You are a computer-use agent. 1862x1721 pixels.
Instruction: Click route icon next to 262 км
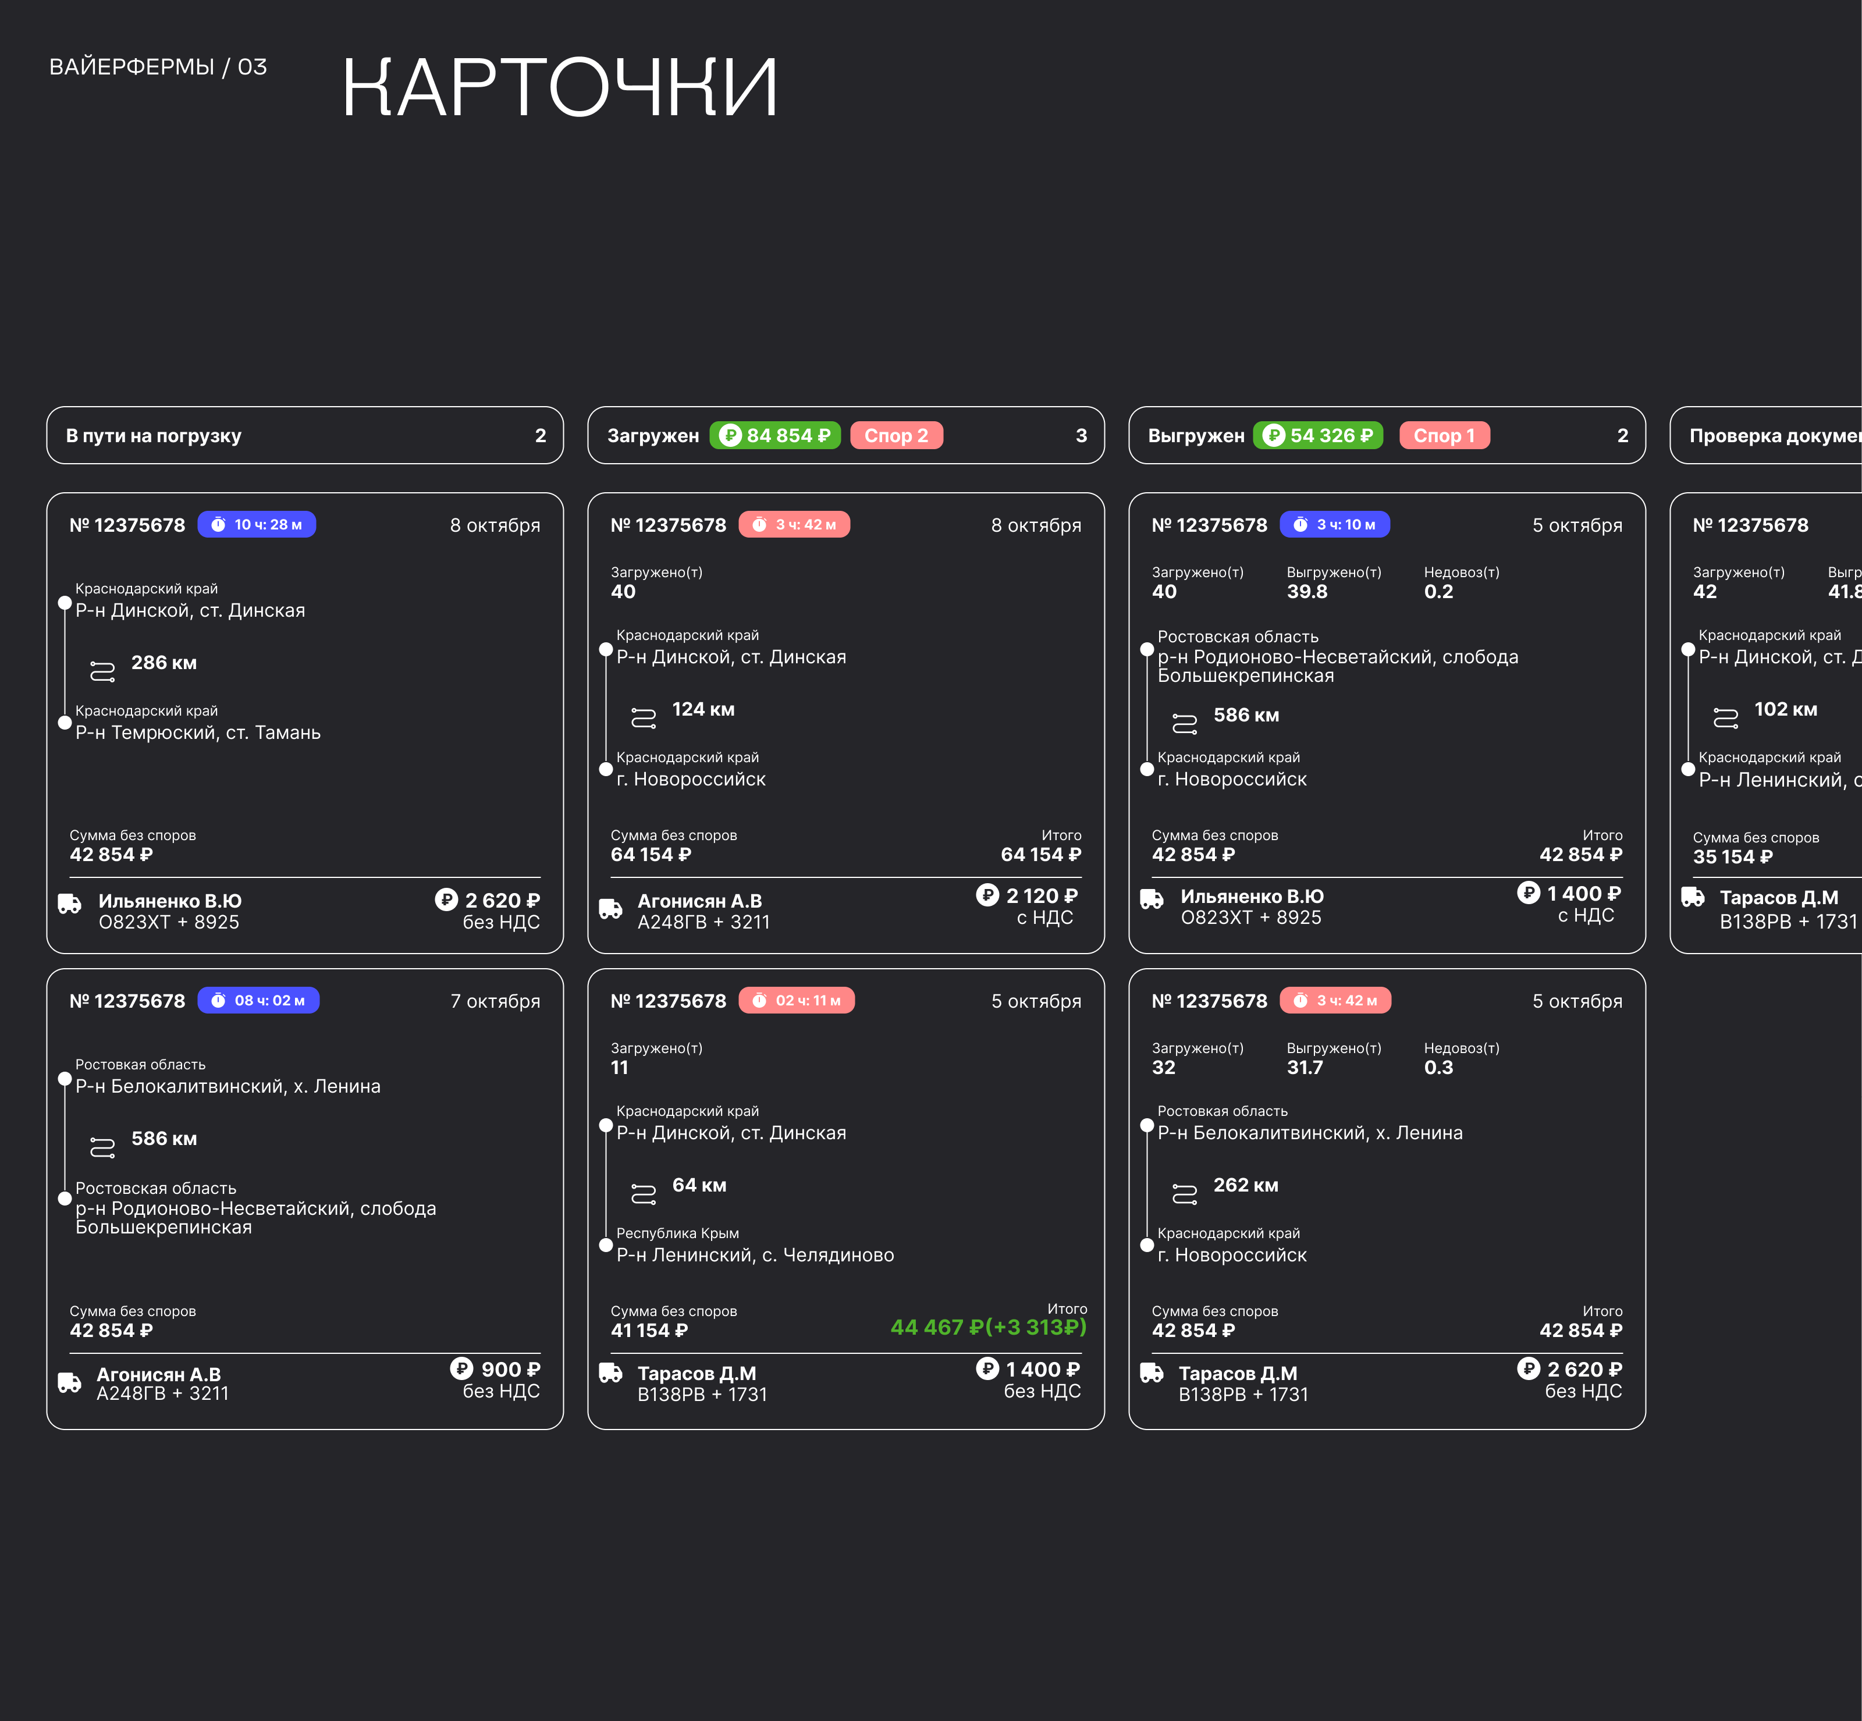tap(1184, 1193)
